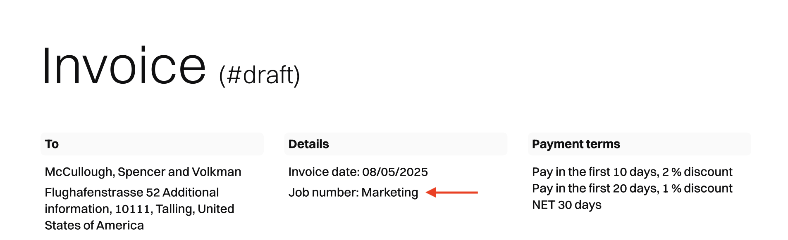Select the Details section header

click(308, 144)
